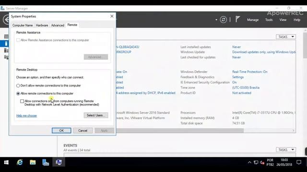Screen dimensions: 307x172
Task: Click the POR PTB2 language indicator
Action: pyautogui.click(x=270, y=162)
